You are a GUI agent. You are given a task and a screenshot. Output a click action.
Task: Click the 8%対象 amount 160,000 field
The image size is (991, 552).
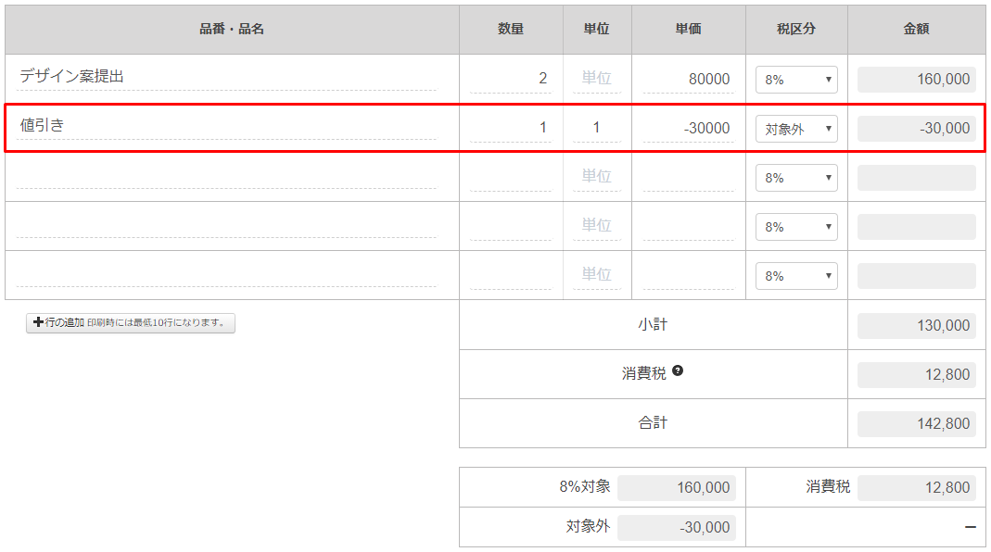click(x=676, y=488)
